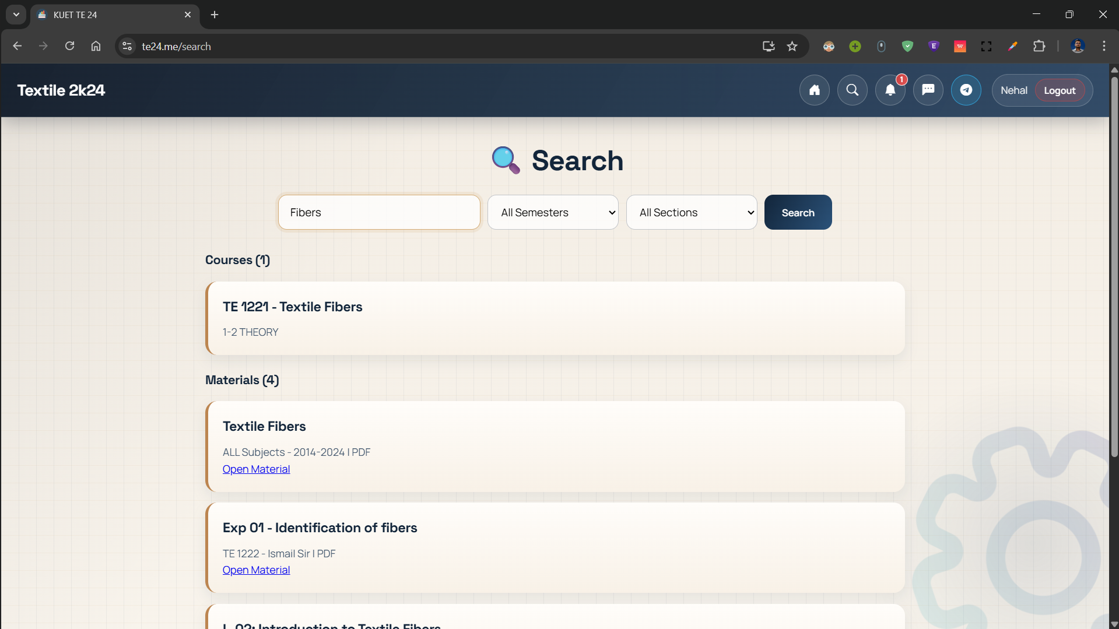Open the Dark Reader extension icon
The image size is (1119, 629).
[828, 46]
